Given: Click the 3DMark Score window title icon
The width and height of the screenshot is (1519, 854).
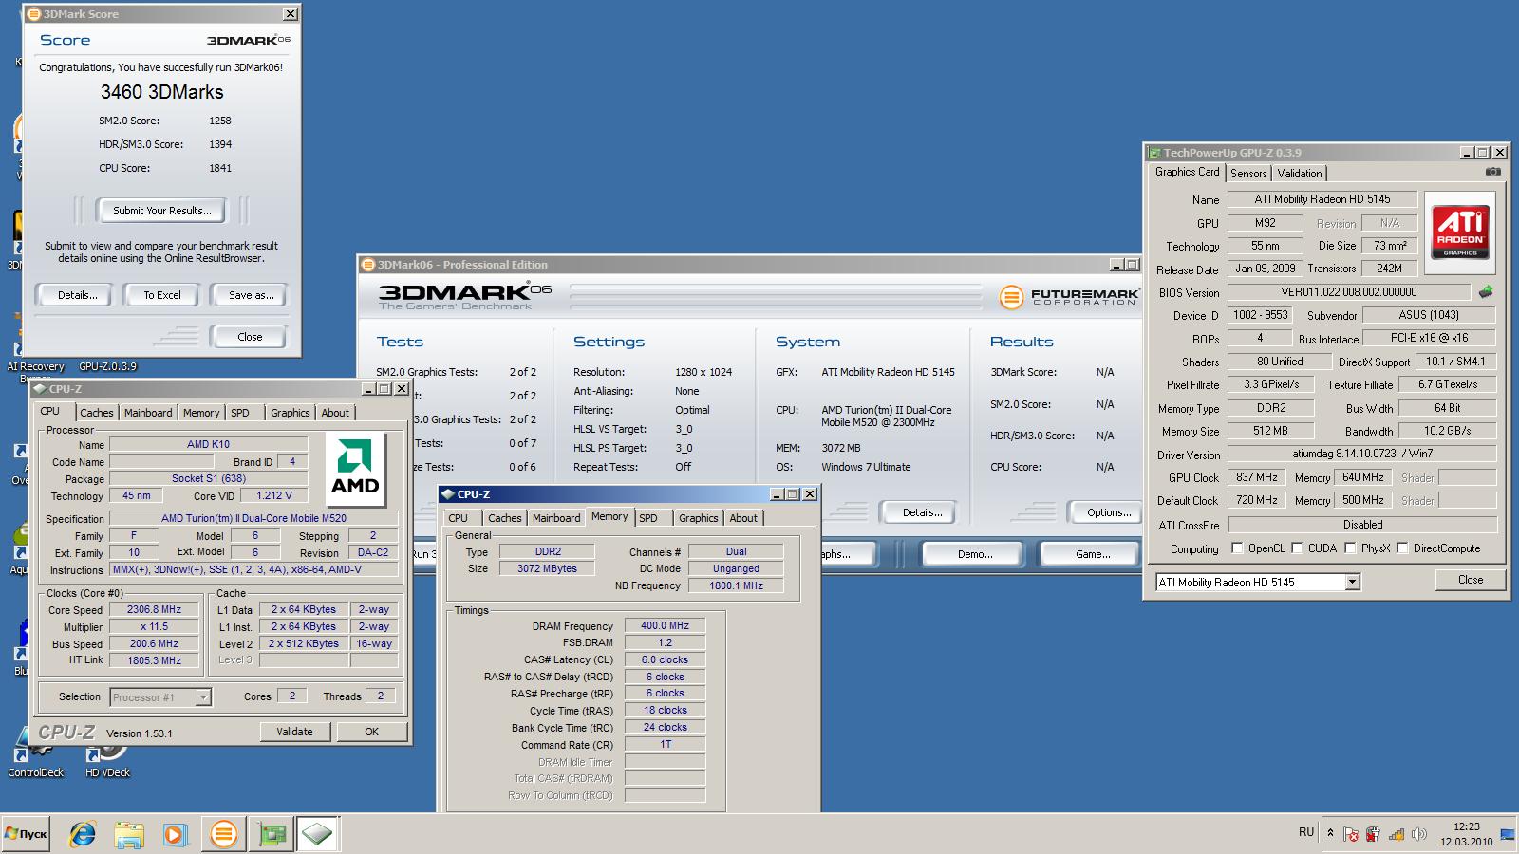Looking at the screenshot, I should pos(32,14).
